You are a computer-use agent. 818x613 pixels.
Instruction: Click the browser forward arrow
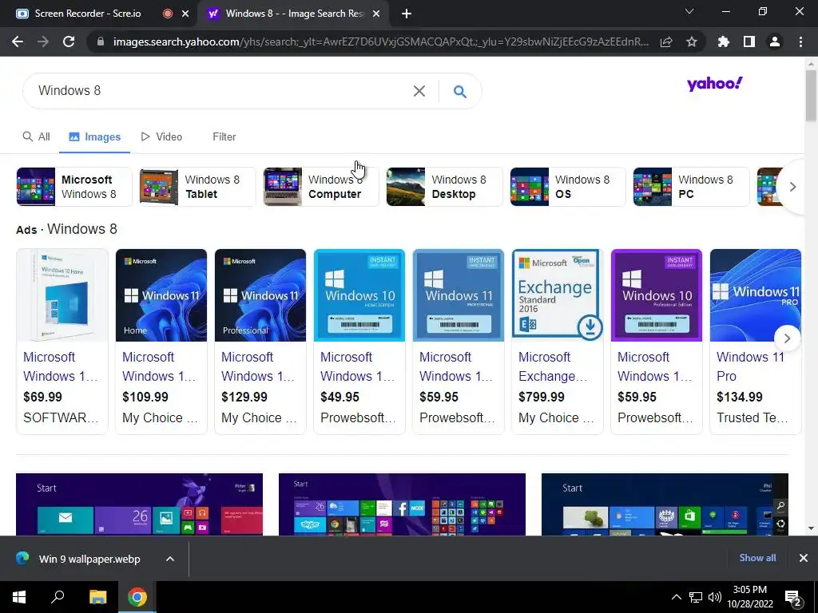click(43, 42)
